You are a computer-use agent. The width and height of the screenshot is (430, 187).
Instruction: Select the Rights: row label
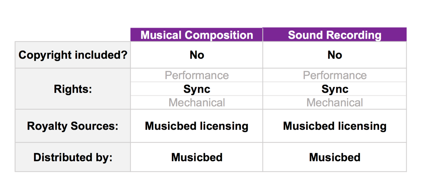point(73,89)
